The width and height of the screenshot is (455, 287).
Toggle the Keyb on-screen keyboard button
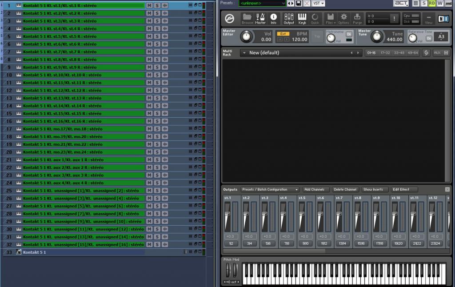coord(302,19)
